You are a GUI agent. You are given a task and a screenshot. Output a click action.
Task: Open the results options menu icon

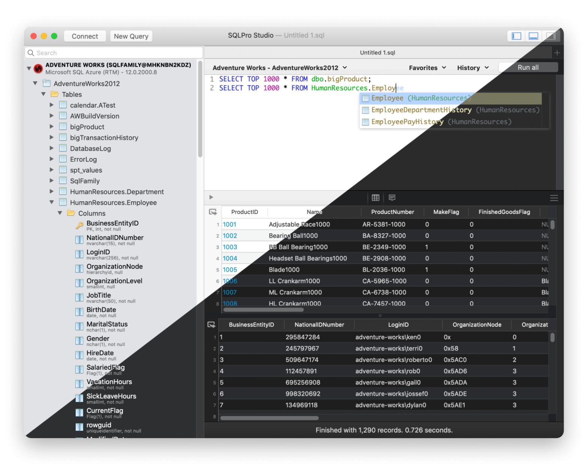[554, 198]
